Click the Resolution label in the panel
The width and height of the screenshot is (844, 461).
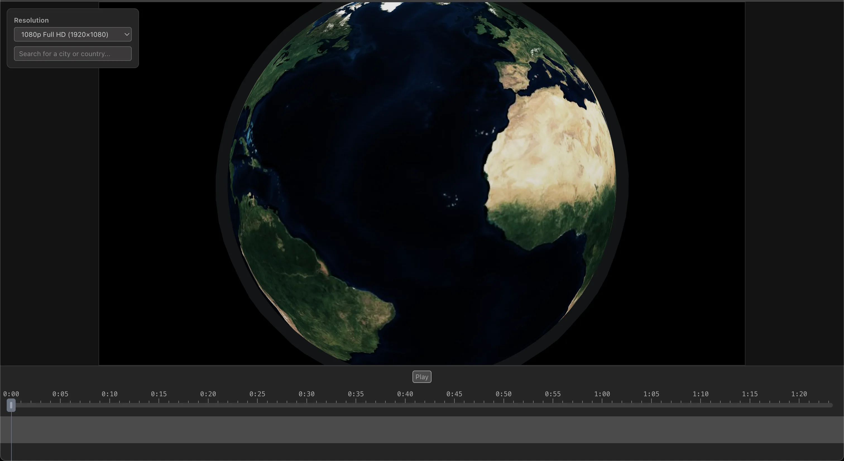click(32, 20)
